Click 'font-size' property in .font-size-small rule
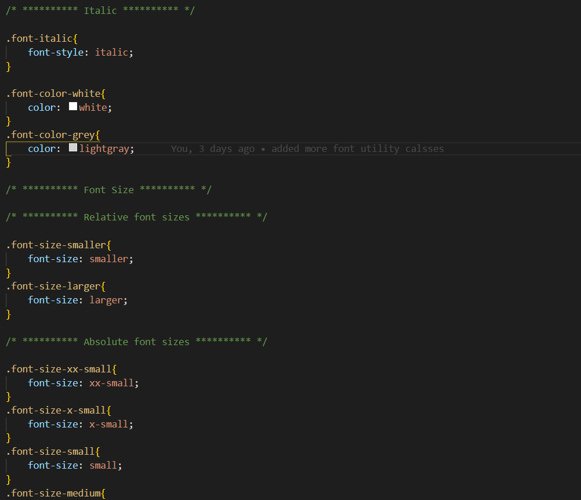This screenshot has width=581, height=500. point(53,465)
